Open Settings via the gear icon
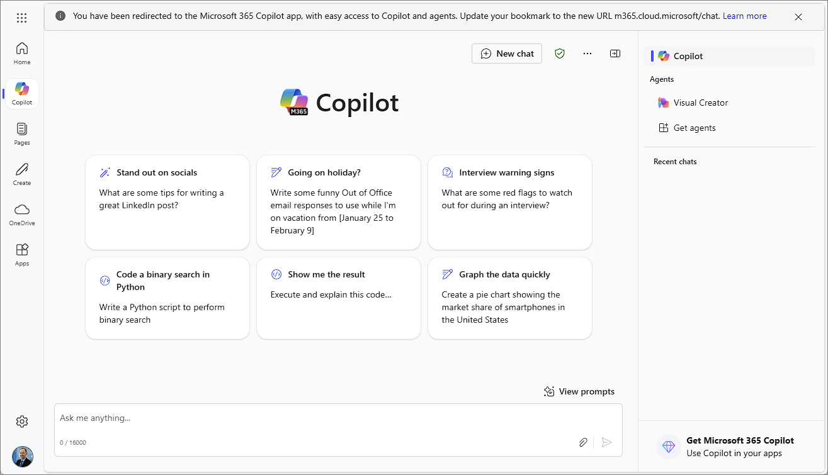The image size is (828, 475). click(x=22, y=421)
